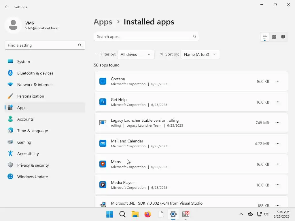Go to Bluetooth & devices section

35,73
